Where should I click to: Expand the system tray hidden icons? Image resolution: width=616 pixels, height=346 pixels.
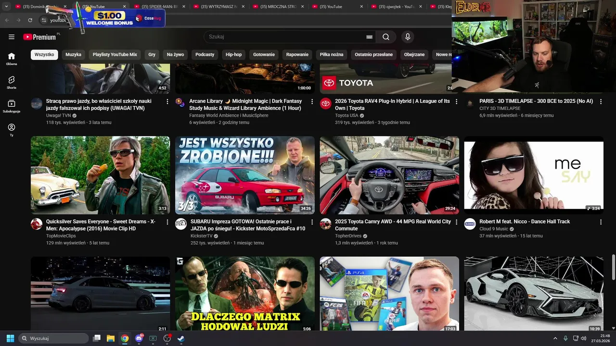click(555, 338)
